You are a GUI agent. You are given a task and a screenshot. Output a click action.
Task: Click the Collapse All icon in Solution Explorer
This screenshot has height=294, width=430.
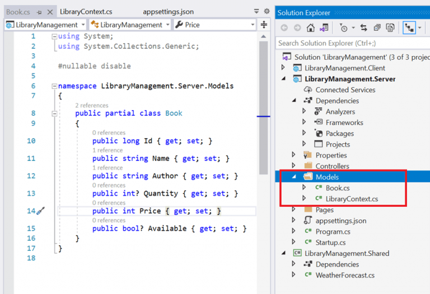click(x=377, y=28)
